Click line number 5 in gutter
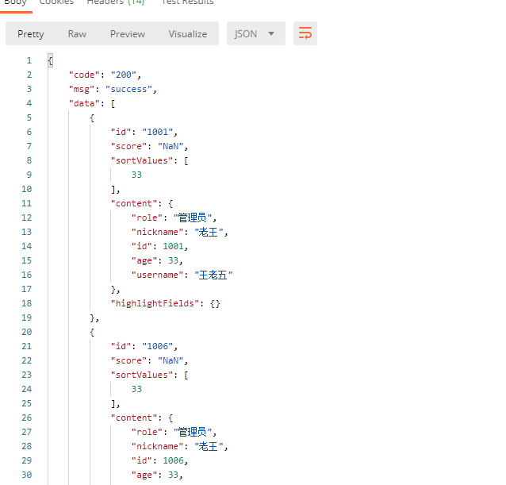The image size is (506, 485). click(29, 117)
